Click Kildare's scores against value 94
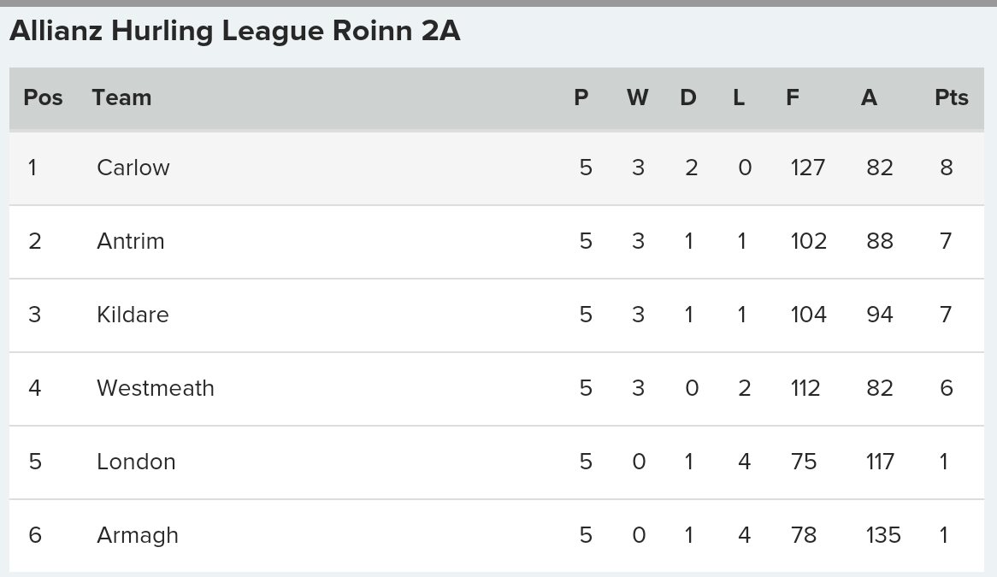Viewport: 997px width, 577px height. pos(879,315)
